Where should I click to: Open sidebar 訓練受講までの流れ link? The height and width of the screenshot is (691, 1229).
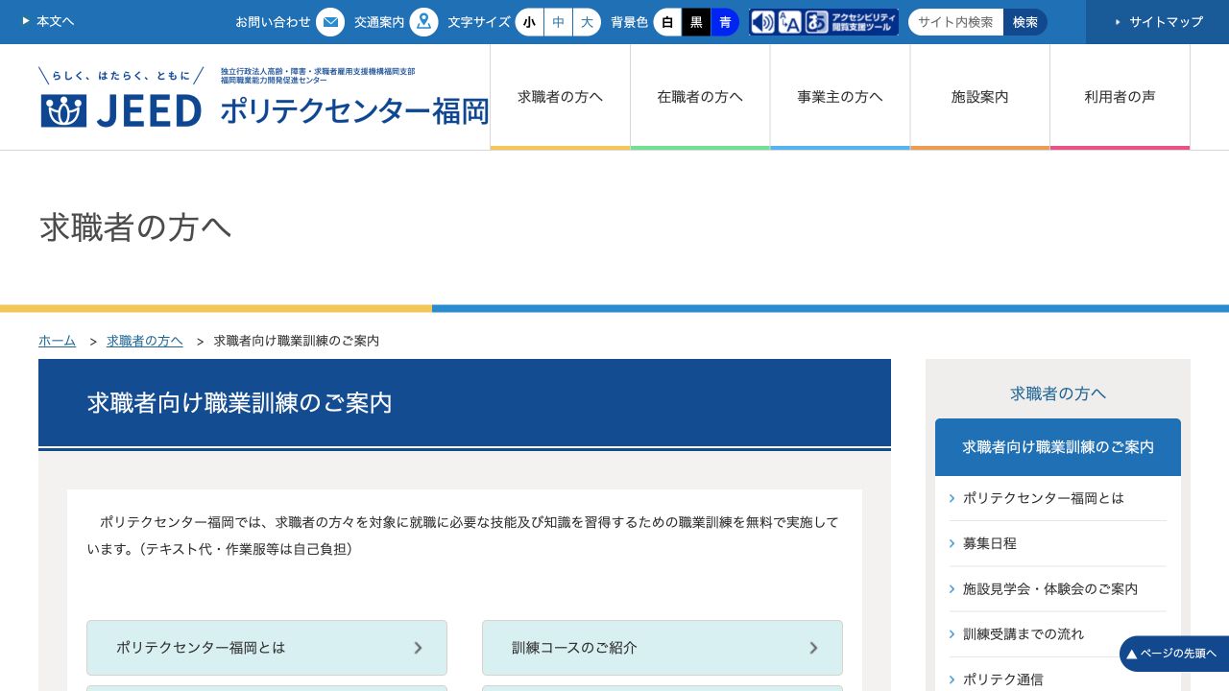(1058, 633)
